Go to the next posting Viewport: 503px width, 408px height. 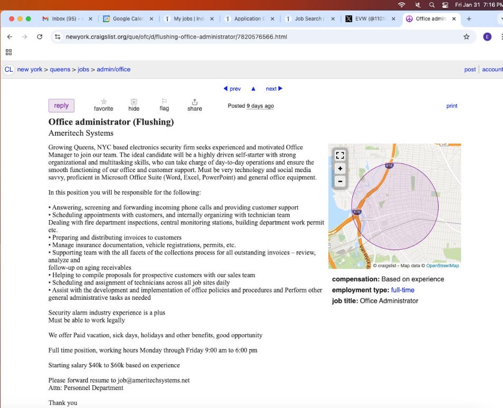pyautogui.click(x=274, y=89)
